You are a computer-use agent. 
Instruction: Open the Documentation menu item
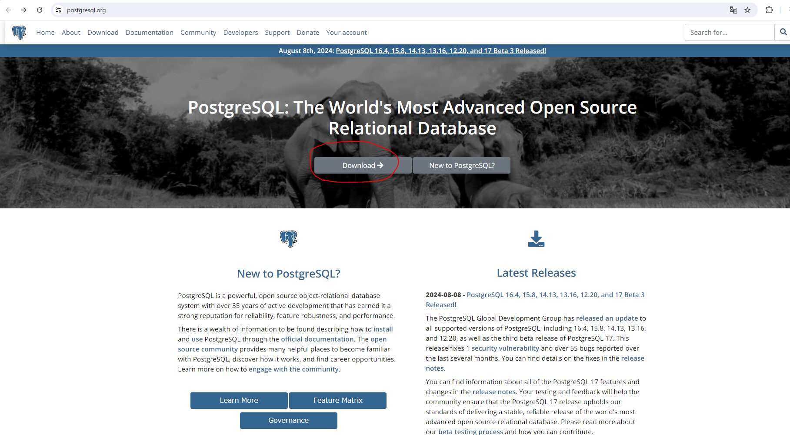[x=149, y=33]
